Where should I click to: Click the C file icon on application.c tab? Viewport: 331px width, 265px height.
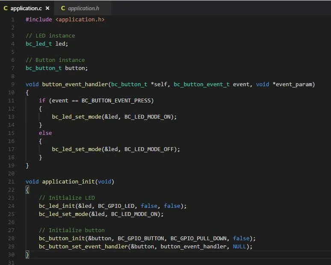[x=6, y=8]
